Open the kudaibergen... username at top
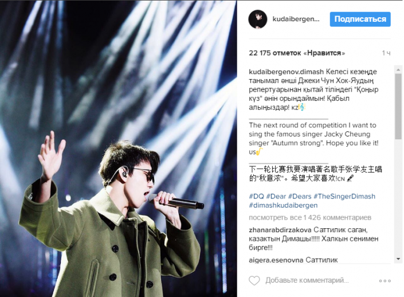404x297 pixels. point(296,19)
